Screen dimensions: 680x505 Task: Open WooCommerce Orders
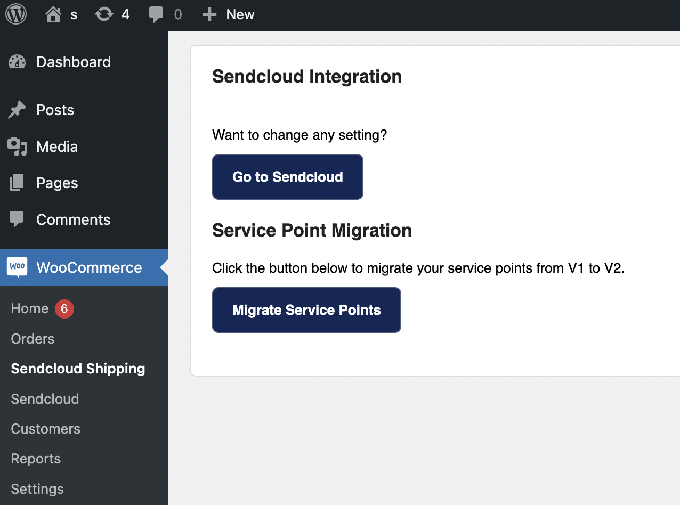33,339
